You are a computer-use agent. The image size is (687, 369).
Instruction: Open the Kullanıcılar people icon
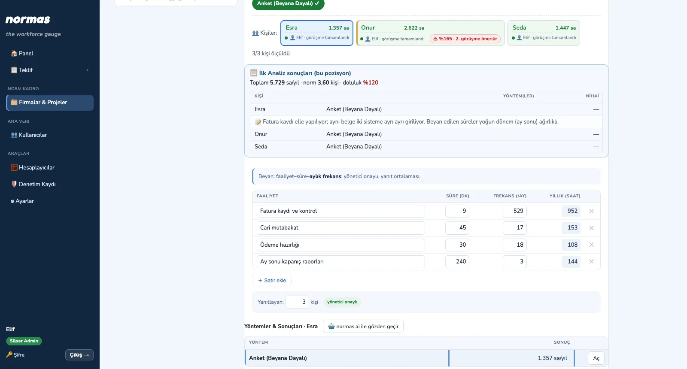[14, 135]
